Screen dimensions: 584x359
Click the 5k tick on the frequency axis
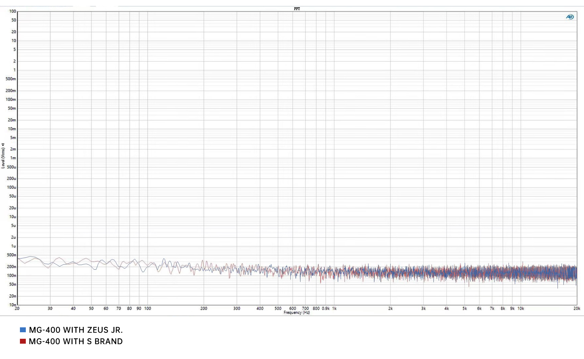464,308
